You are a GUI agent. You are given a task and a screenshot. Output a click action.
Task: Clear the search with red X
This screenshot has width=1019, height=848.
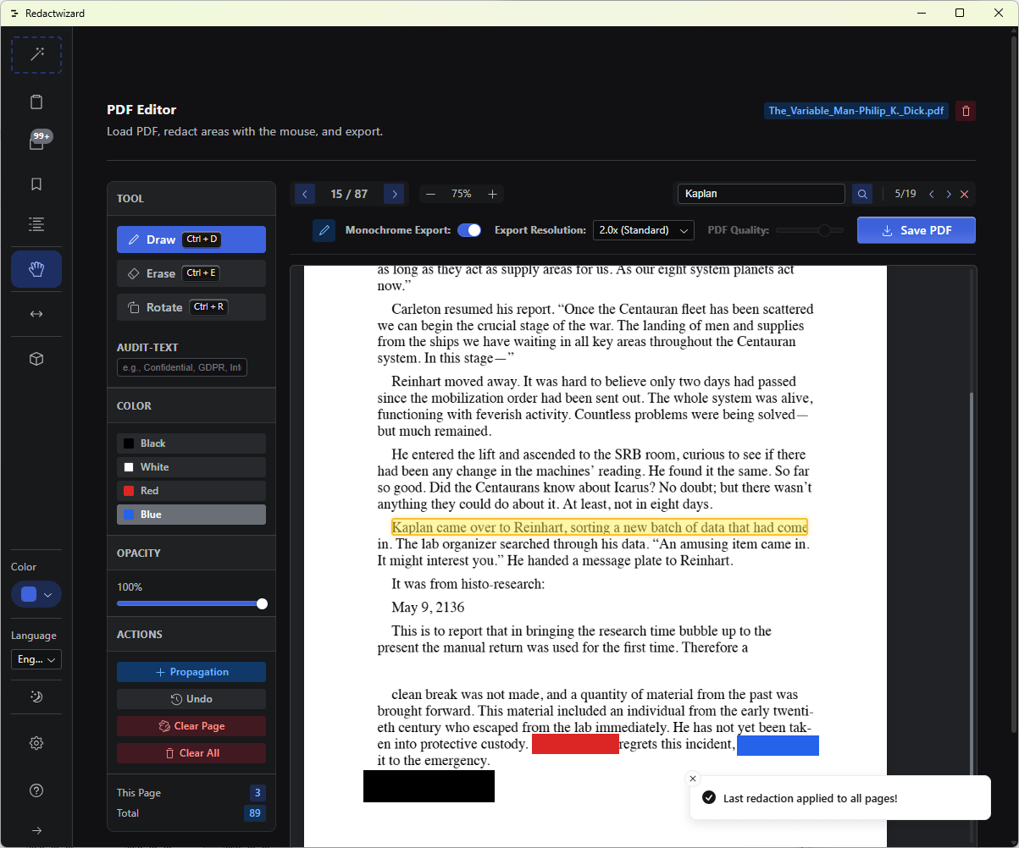pos(964,194)
